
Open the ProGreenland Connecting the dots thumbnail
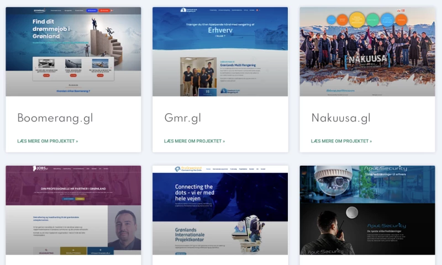click(x=220, y=210)
